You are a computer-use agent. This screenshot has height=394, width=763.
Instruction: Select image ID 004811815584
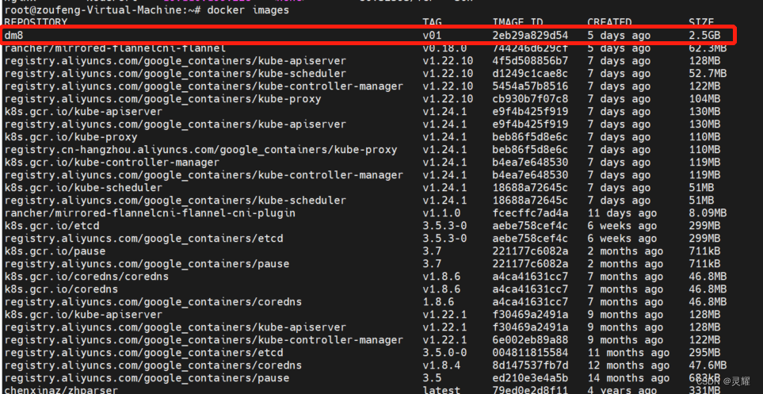click(x=530, y=352)
